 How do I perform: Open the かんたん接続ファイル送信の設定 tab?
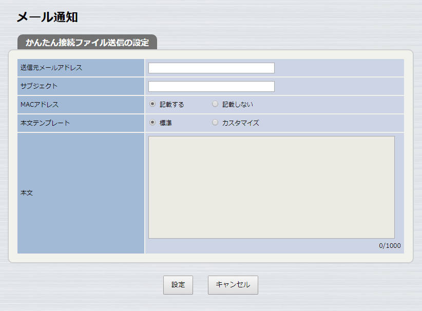pos(87,42)
